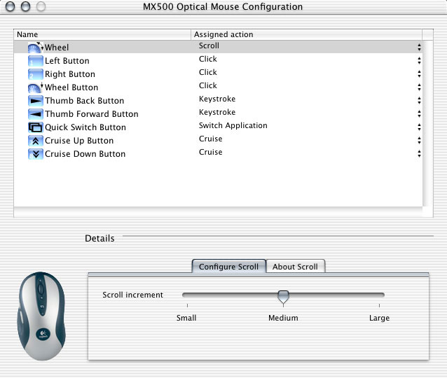This screenshot has width=447, height=378.
Task: Close the MX500 configuration window
Action: [10, 6]
